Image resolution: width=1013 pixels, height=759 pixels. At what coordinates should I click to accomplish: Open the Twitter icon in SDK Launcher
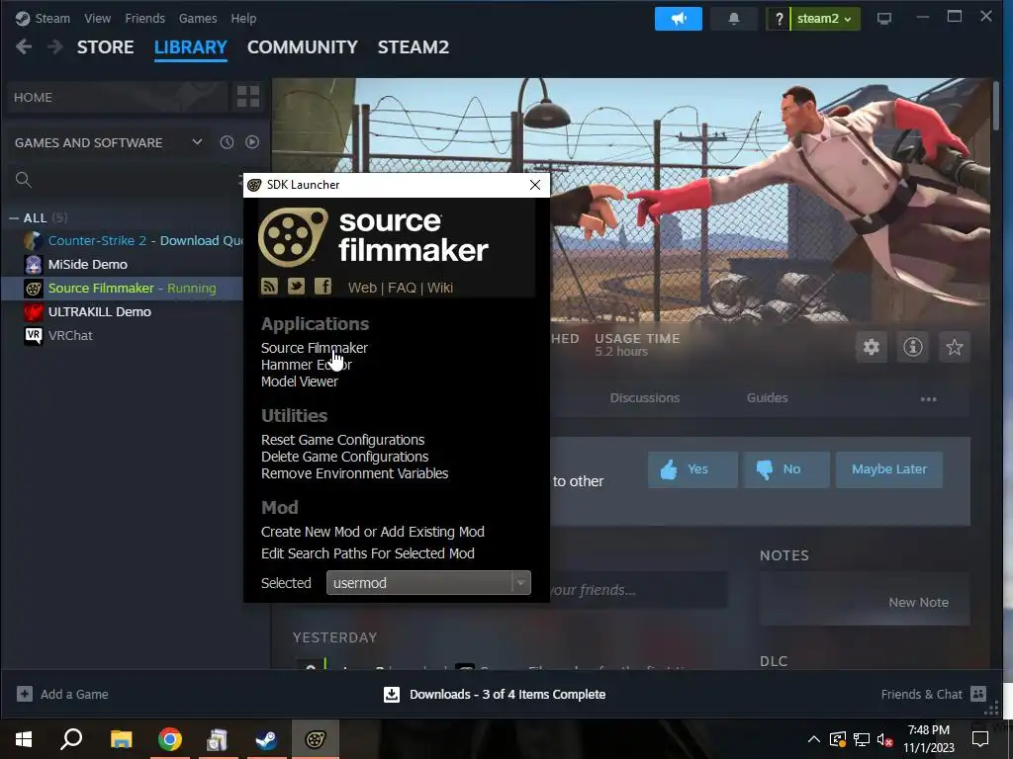[296, 286]
